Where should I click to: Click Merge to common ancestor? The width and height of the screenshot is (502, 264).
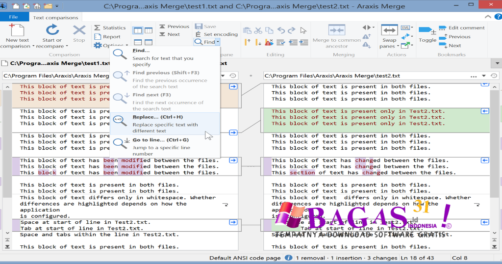pos(336,36)
